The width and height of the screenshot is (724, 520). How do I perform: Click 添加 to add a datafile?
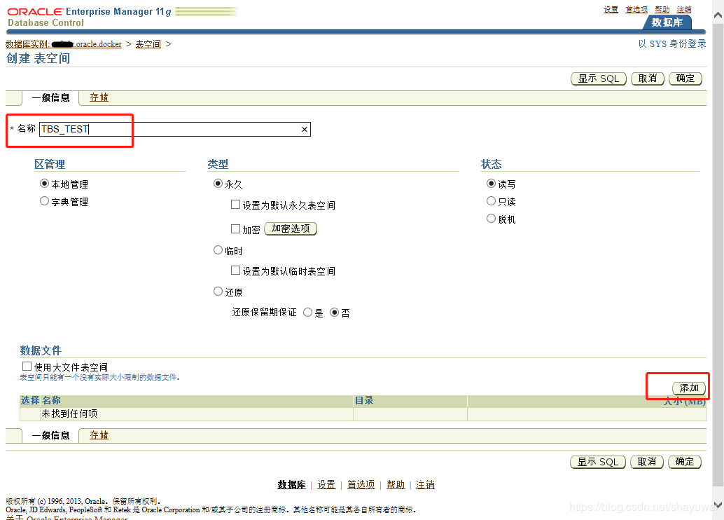point(689,388)
